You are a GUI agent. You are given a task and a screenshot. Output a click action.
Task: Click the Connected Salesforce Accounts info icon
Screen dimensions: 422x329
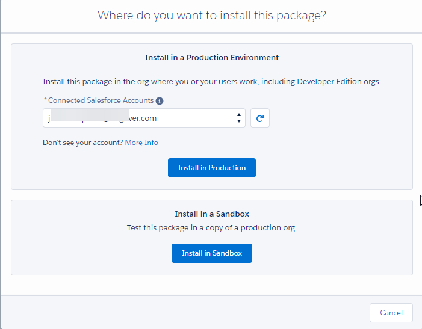(x=160, y=101)
